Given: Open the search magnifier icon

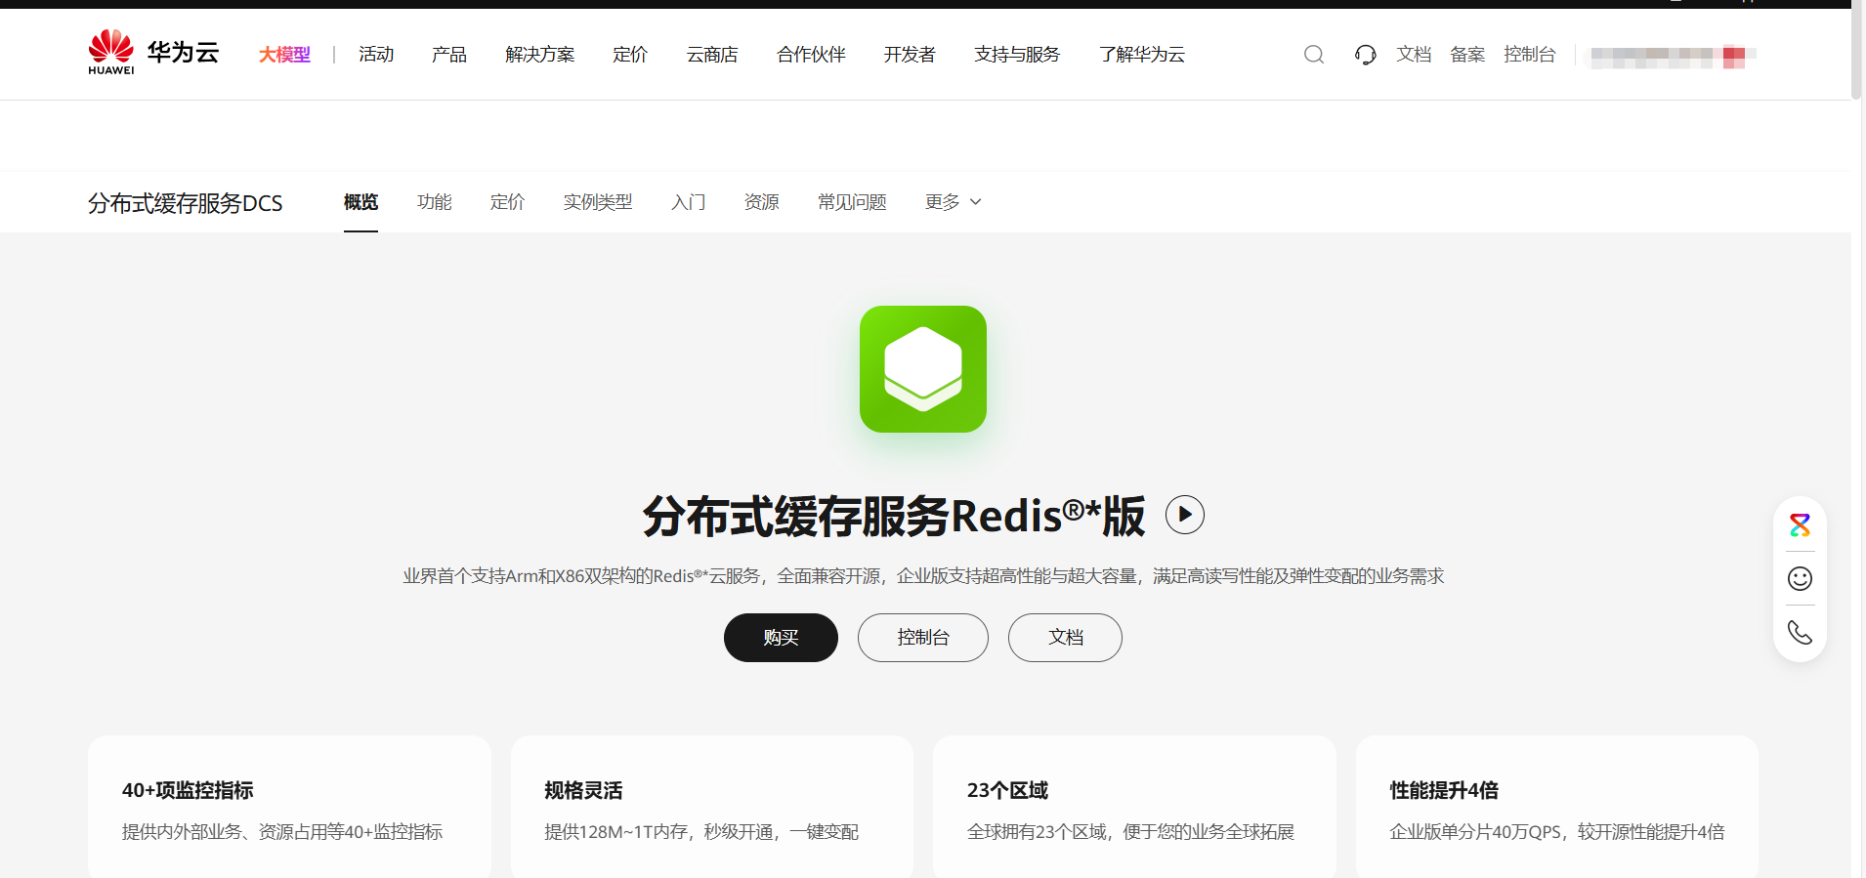Looking at the screenshot, I should (x=1314, y=55).
